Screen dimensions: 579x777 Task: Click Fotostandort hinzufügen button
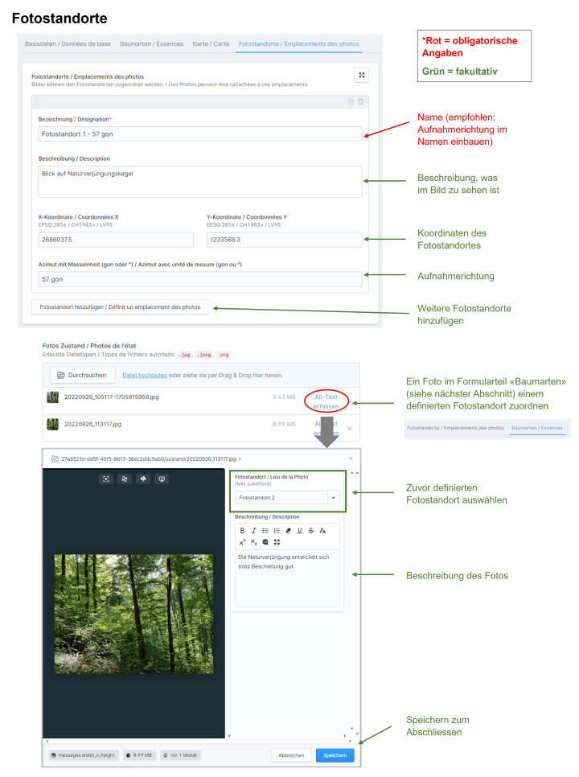[x=120, y=306]
